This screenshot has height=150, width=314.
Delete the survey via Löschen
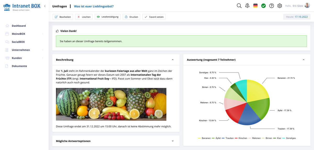[x=84, y=16]
